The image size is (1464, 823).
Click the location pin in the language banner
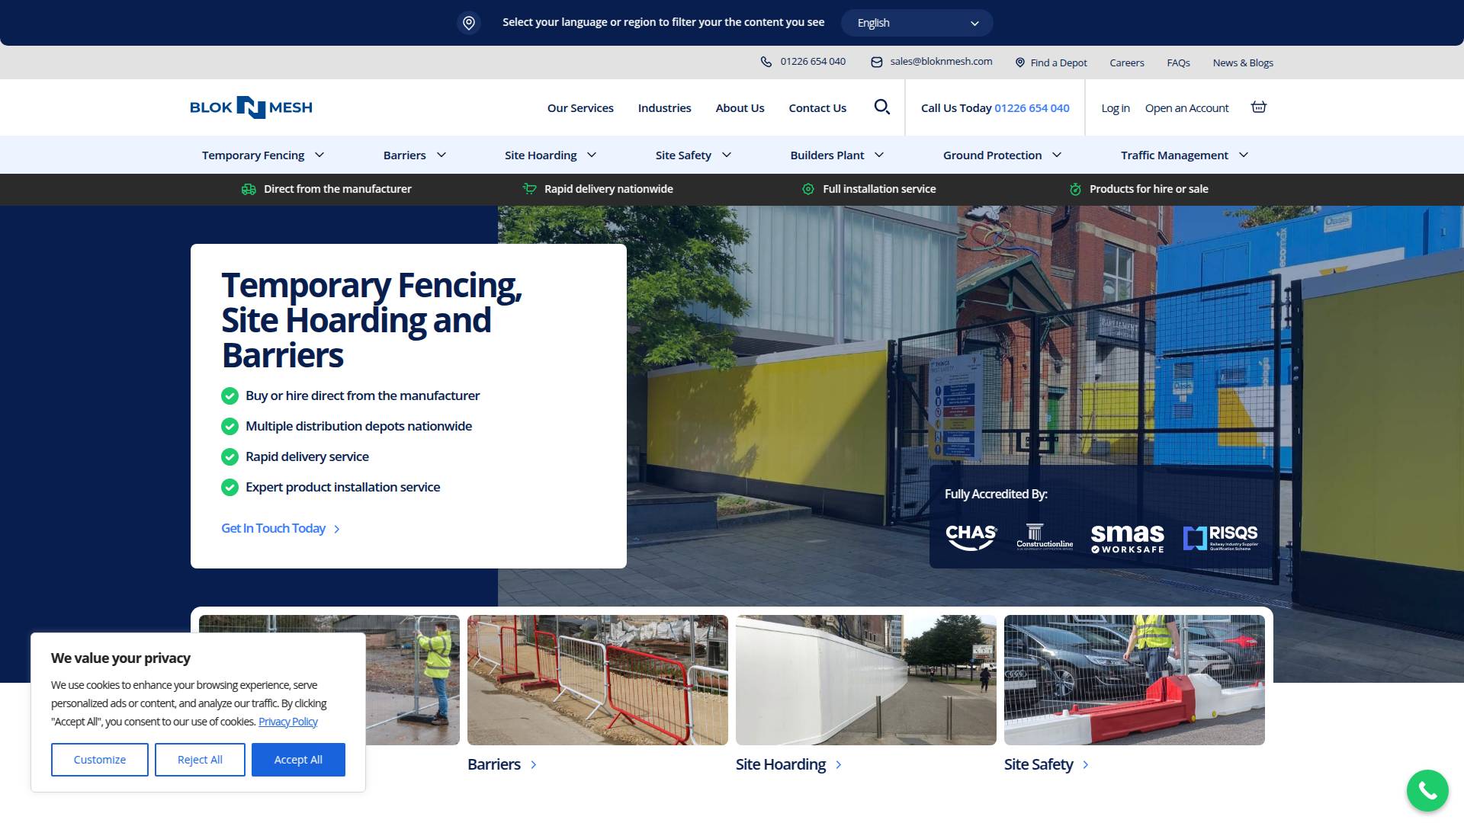pos(468,23)
